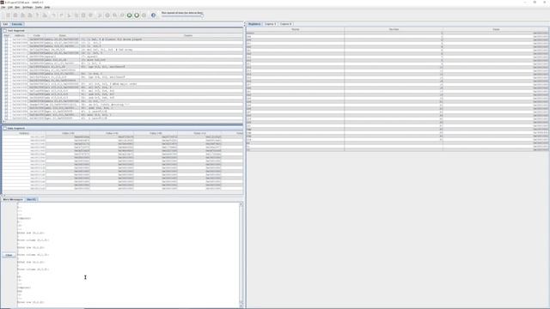Click inside the Run I/O console text area

128,255
